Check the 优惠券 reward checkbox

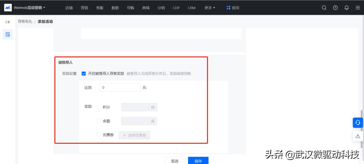(x=99, y=135)
